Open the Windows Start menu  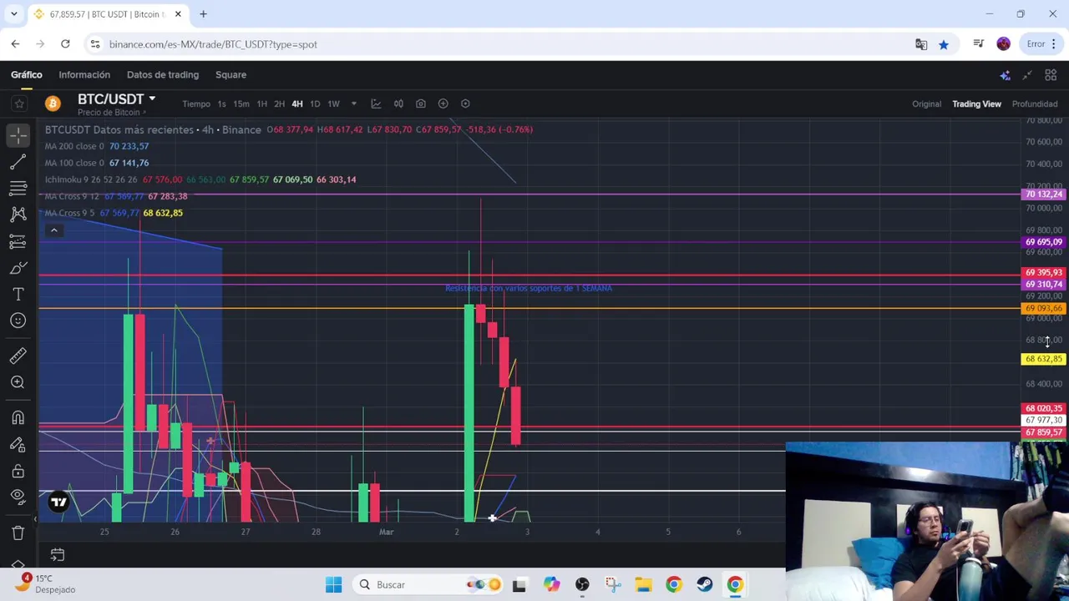333,584
